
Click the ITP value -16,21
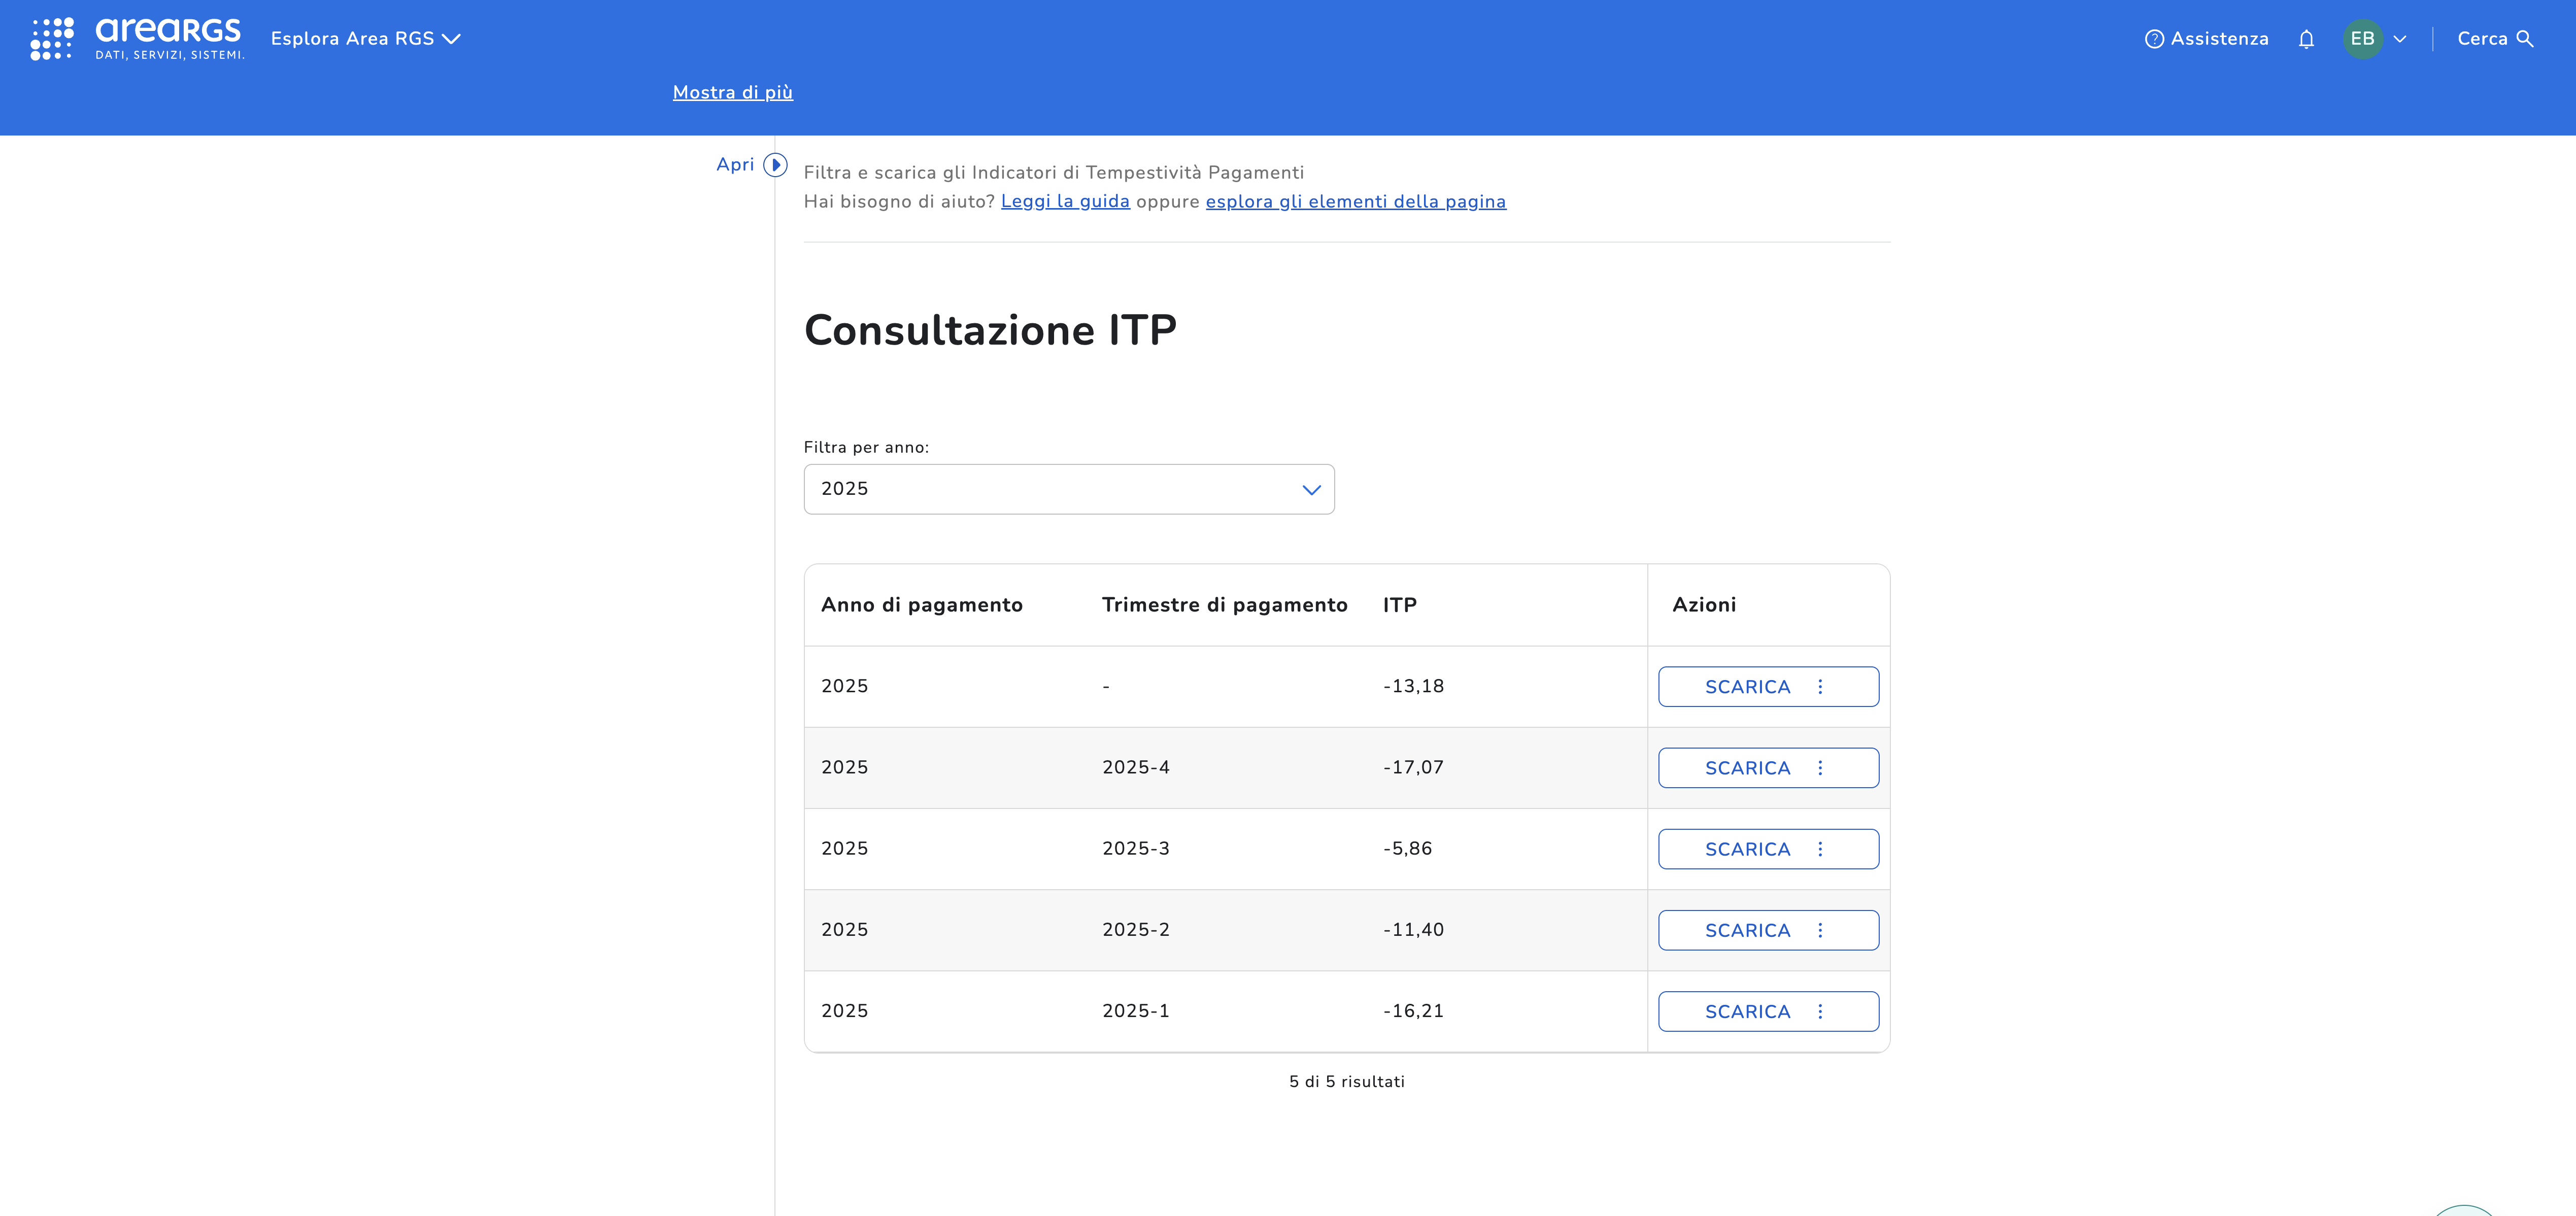[1414, 1010]
